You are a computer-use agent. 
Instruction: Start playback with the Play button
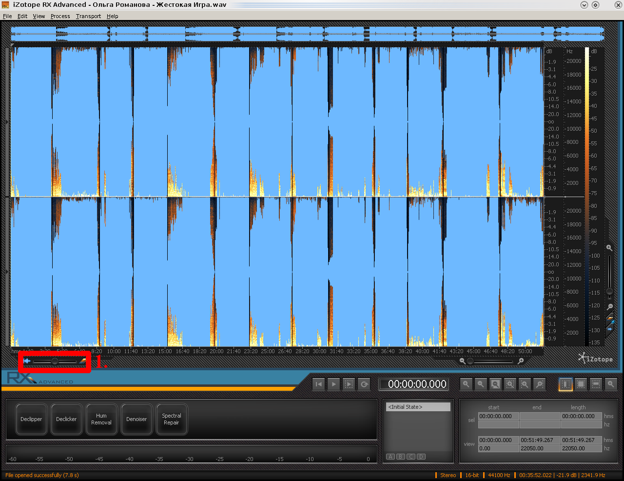coord(333,384)
